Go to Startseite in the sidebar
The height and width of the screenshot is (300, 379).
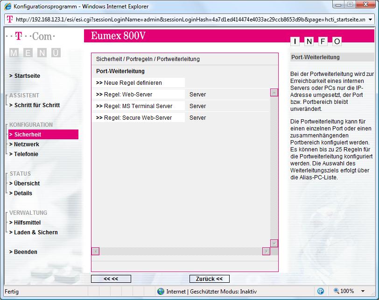click(27, 76)
